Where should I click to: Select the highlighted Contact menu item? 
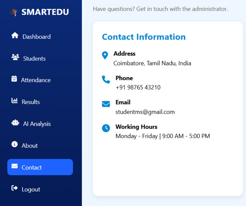[x=40, y=167]
